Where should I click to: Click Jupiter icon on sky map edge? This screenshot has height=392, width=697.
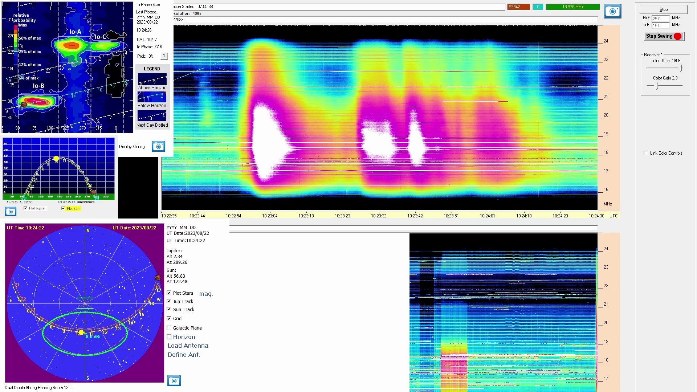pos(158,278)
